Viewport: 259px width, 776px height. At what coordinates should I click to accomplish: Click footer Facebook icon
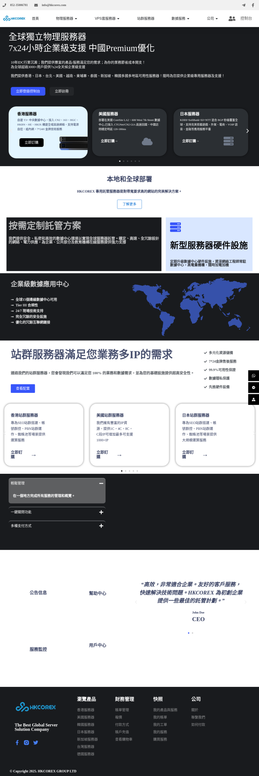(17, 742)
